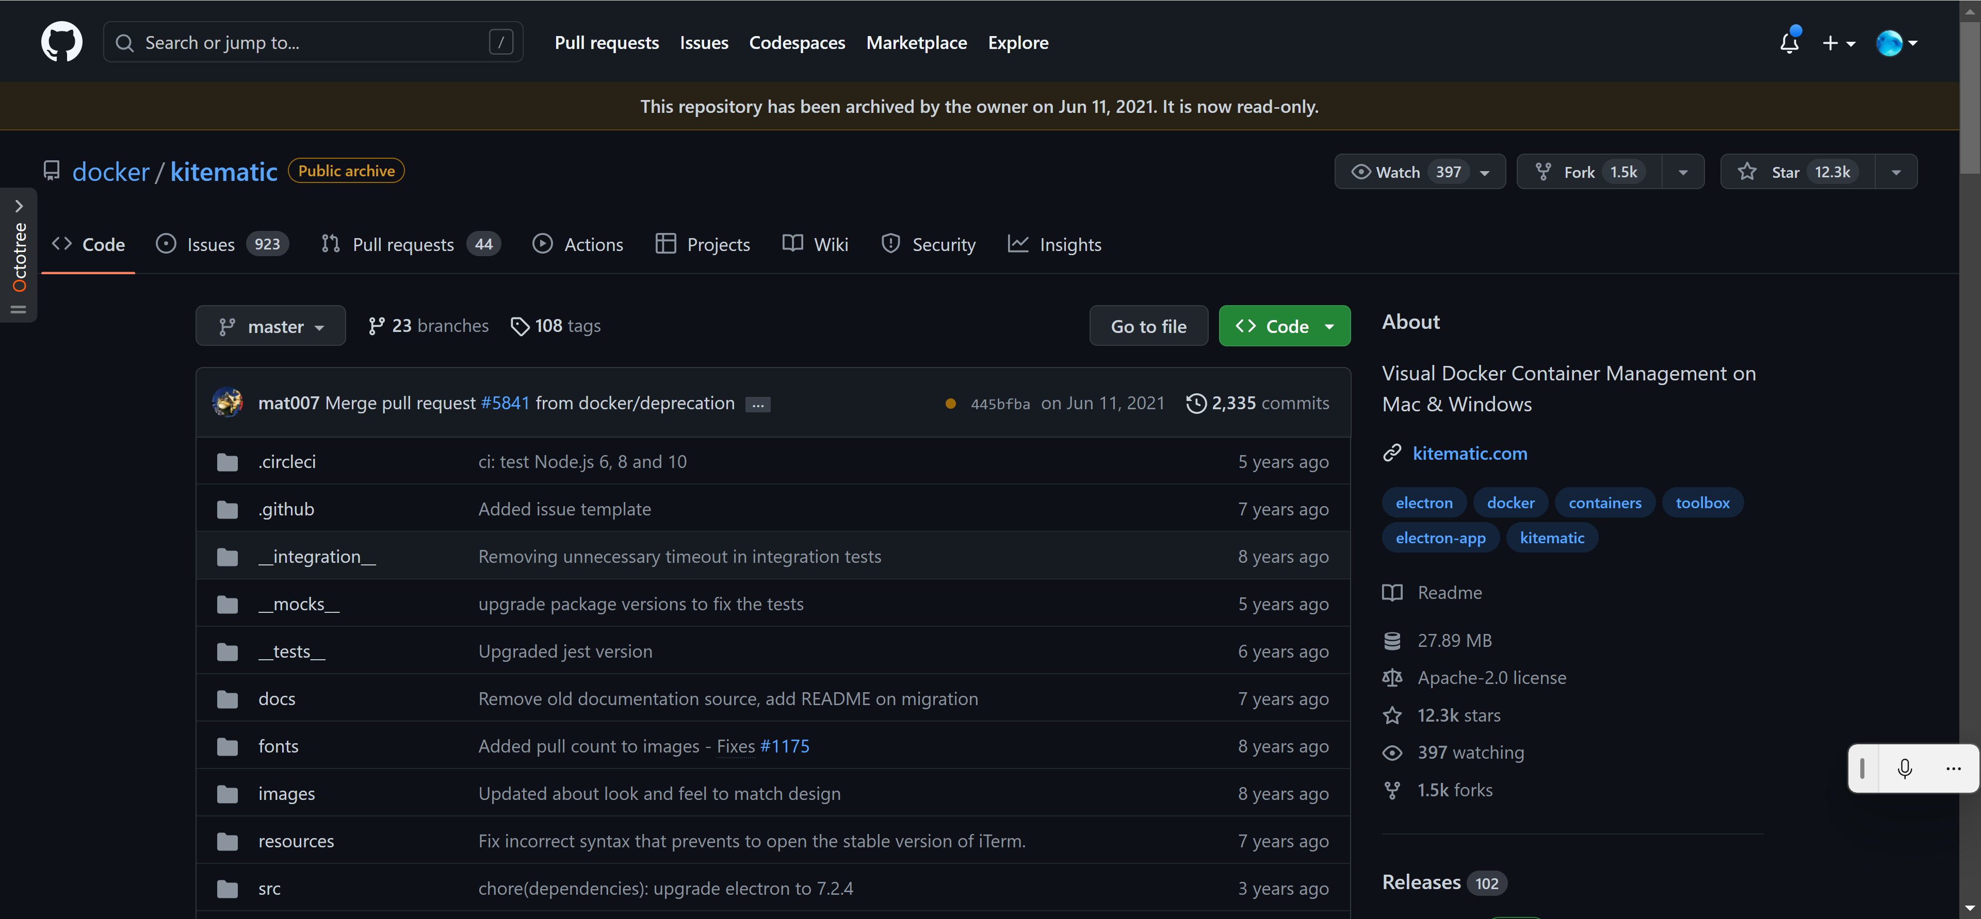The image size is (1981, 919).
Task: Click the tags icon showing 108 tags
Action: (521, 326)
